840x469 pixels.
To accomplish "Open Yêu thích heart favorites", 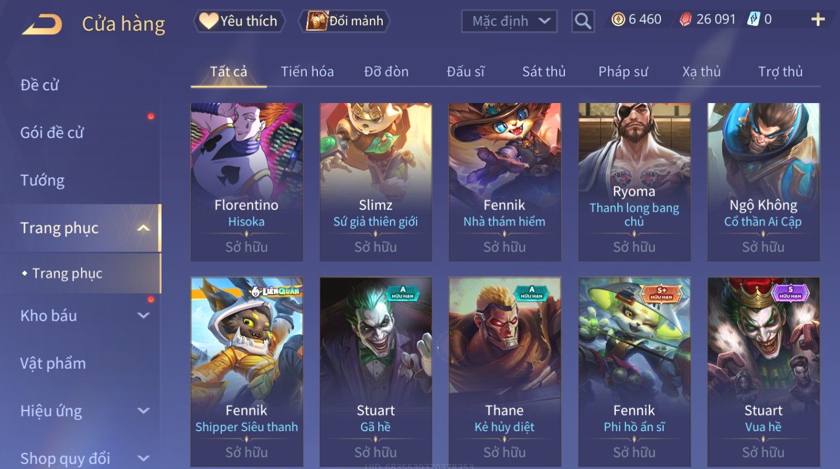I will point(239,21).
